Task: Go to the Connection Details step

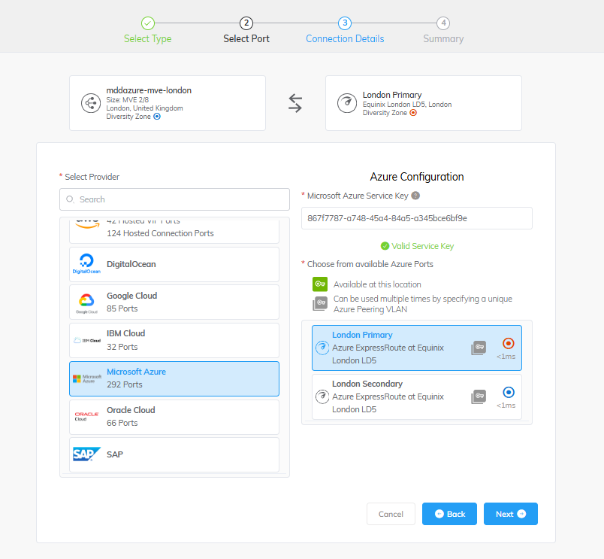Action: click(x=345, y=38)
